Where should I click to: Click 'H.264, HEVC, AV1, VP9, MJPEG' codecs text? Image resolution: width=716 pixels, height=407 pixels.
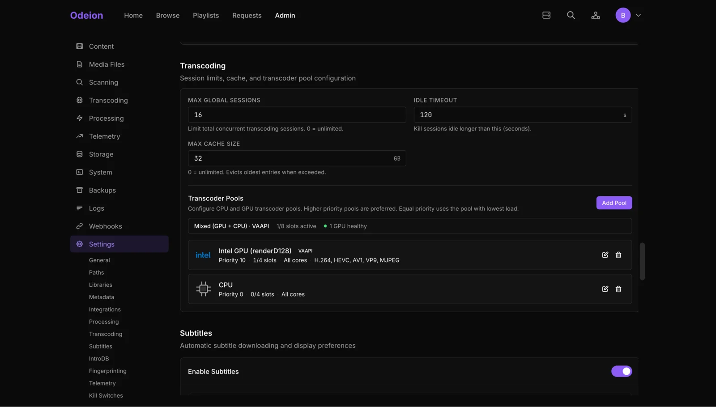[x=357, y=260]
